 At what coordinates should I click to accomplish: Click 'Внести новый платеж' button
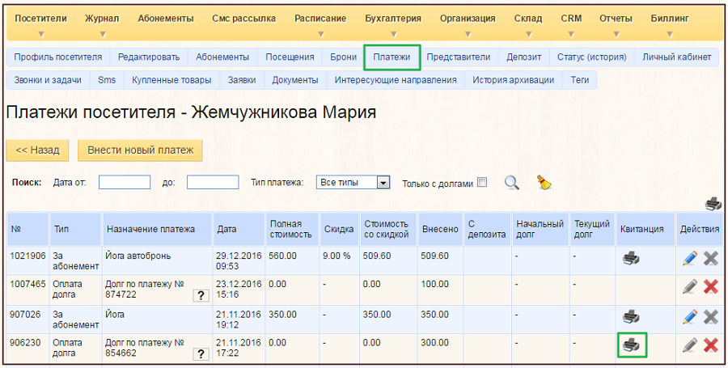140,150
